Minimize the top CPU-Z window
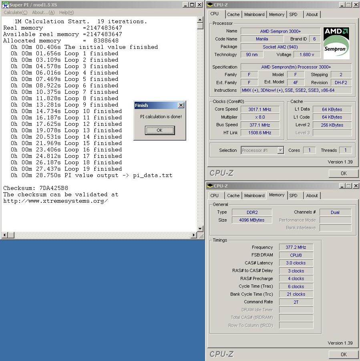This screenshot has height=361, width=360. point(342,4)
